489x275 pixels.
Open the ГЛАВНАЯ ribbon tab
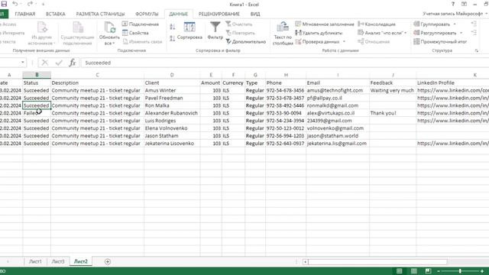pos(25,14)
